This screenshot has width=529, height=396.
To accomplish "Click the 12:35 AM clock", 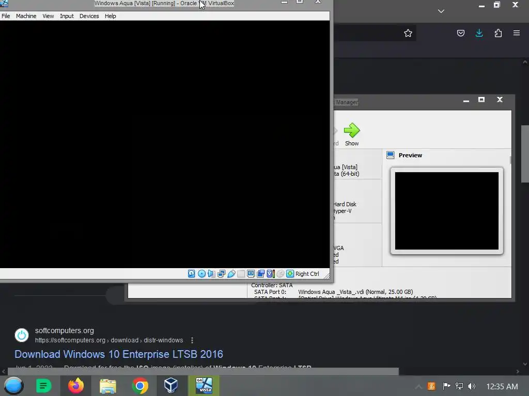I will (x=502, y=386).
